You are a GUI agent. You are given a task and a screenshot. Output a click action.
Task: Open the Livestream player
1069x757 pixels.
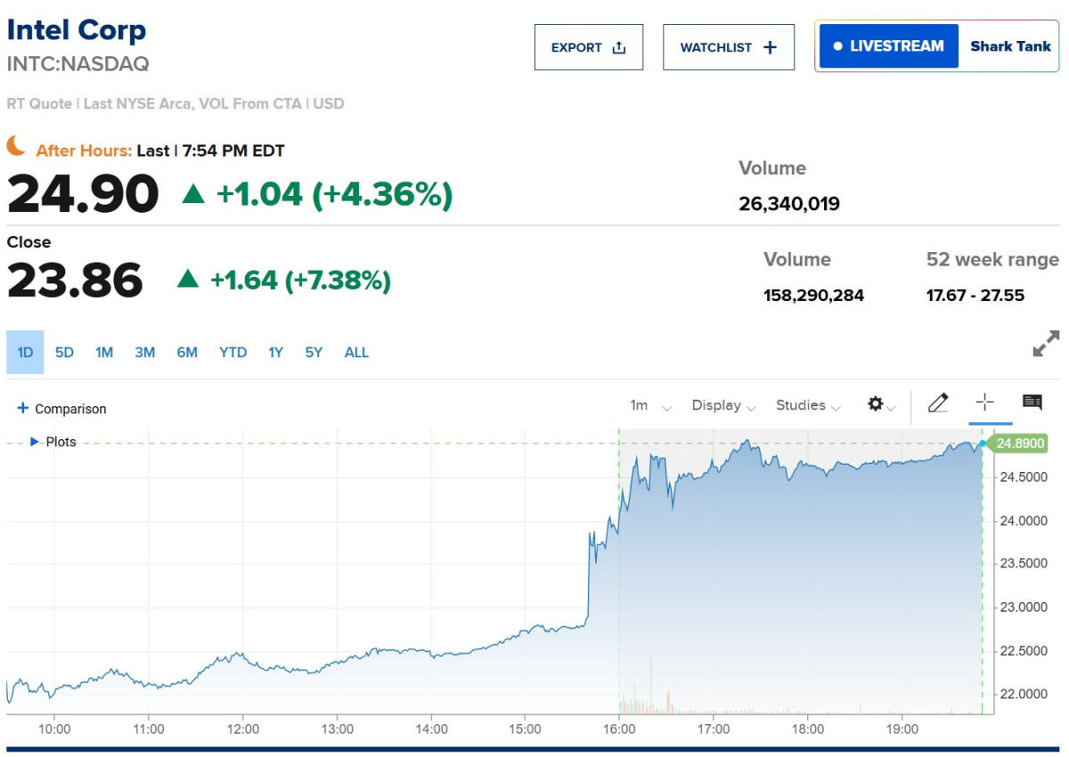888,46
